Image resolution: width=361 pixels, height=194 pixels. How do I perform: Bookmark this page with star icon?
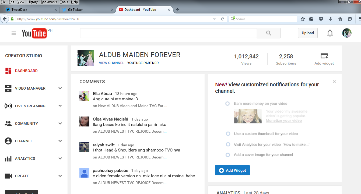tap(303, 19)
